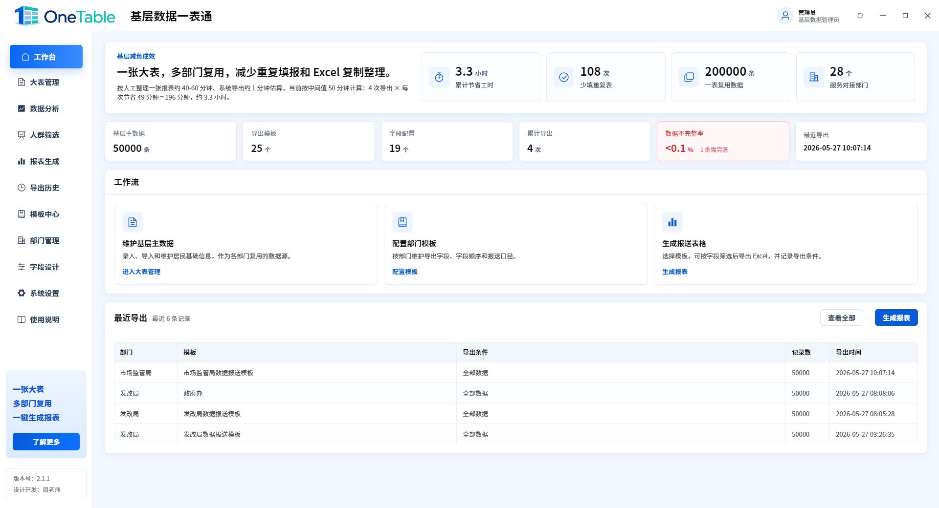The width and height of the screenshot is (939, 508).
Task: Click the checkmark icon for 少填重复表
Action: point(564,77)
